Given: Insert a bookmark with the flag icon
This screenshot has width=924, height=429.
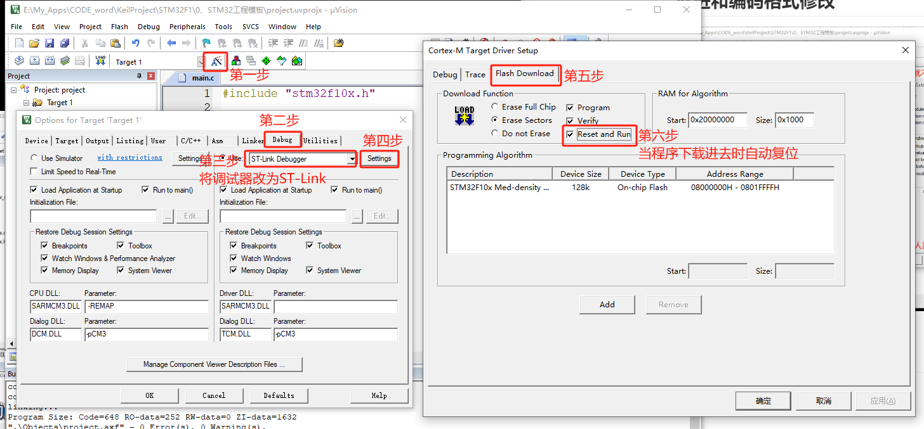Looking at the screenshot, I should click(x=206, y=43).
